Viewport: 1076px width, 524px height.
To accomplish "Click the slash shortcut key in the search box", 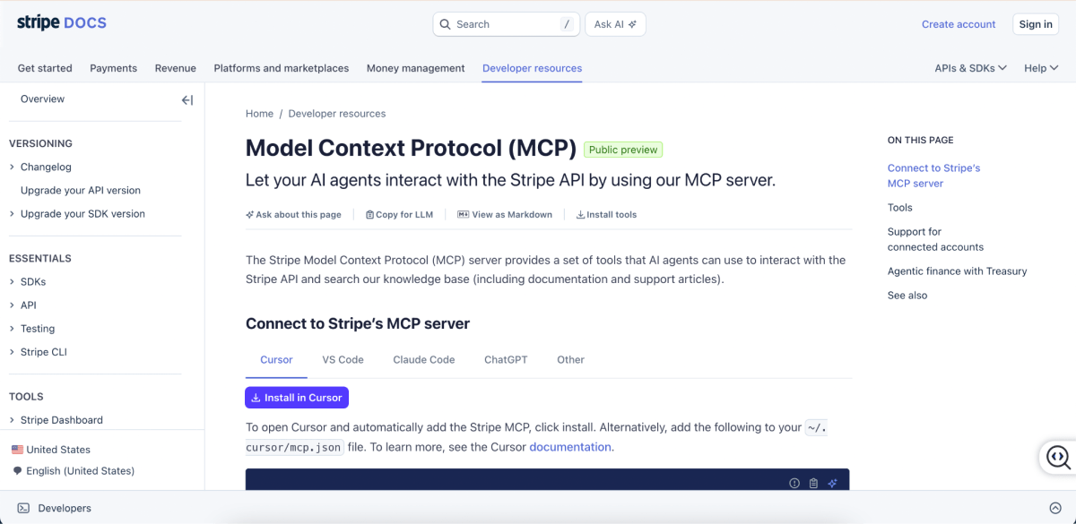I will 567,24.
